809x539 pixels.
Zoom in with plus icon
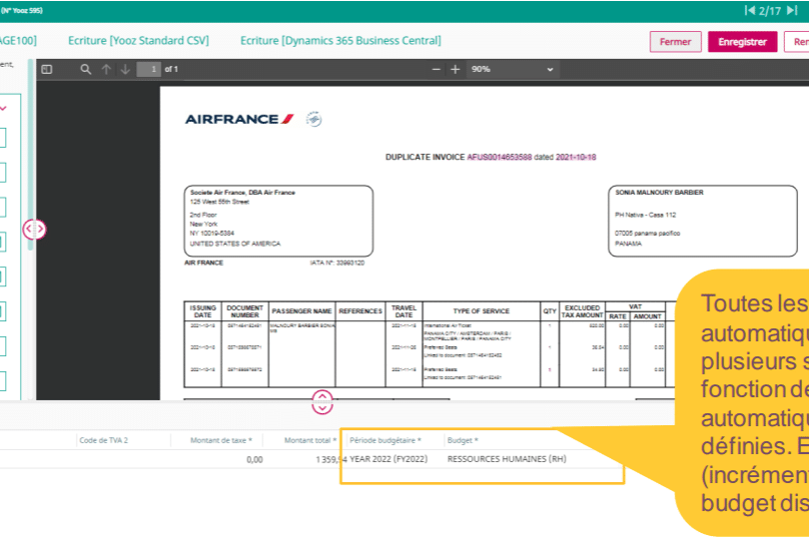[455, 69]
